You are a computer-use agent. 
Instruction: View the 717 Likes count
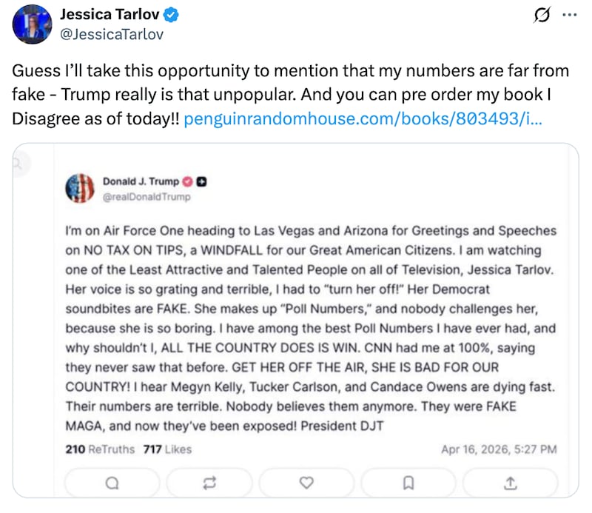click(167, 449)
